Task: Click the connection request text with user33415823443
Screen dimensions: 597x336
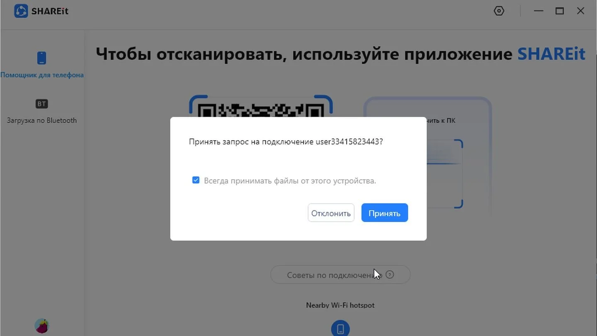Action: click(x=286, y=141)
